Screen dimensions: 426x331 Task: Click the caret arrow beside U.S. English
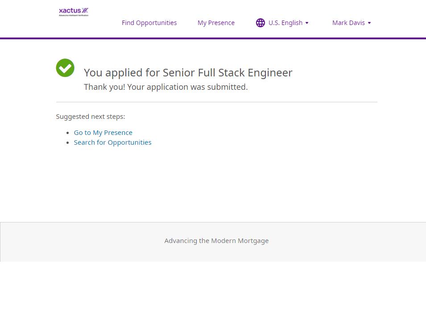point(307,23)
